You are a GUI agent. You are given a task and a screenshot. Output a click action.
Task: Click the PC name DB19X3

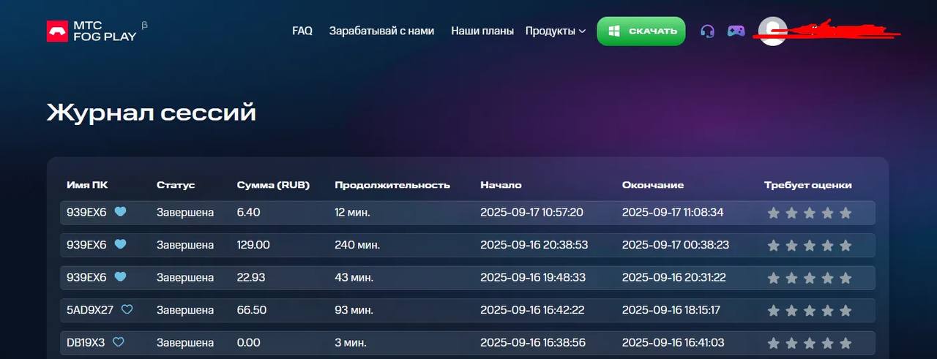pyautogui.click(x=86, y=342)
